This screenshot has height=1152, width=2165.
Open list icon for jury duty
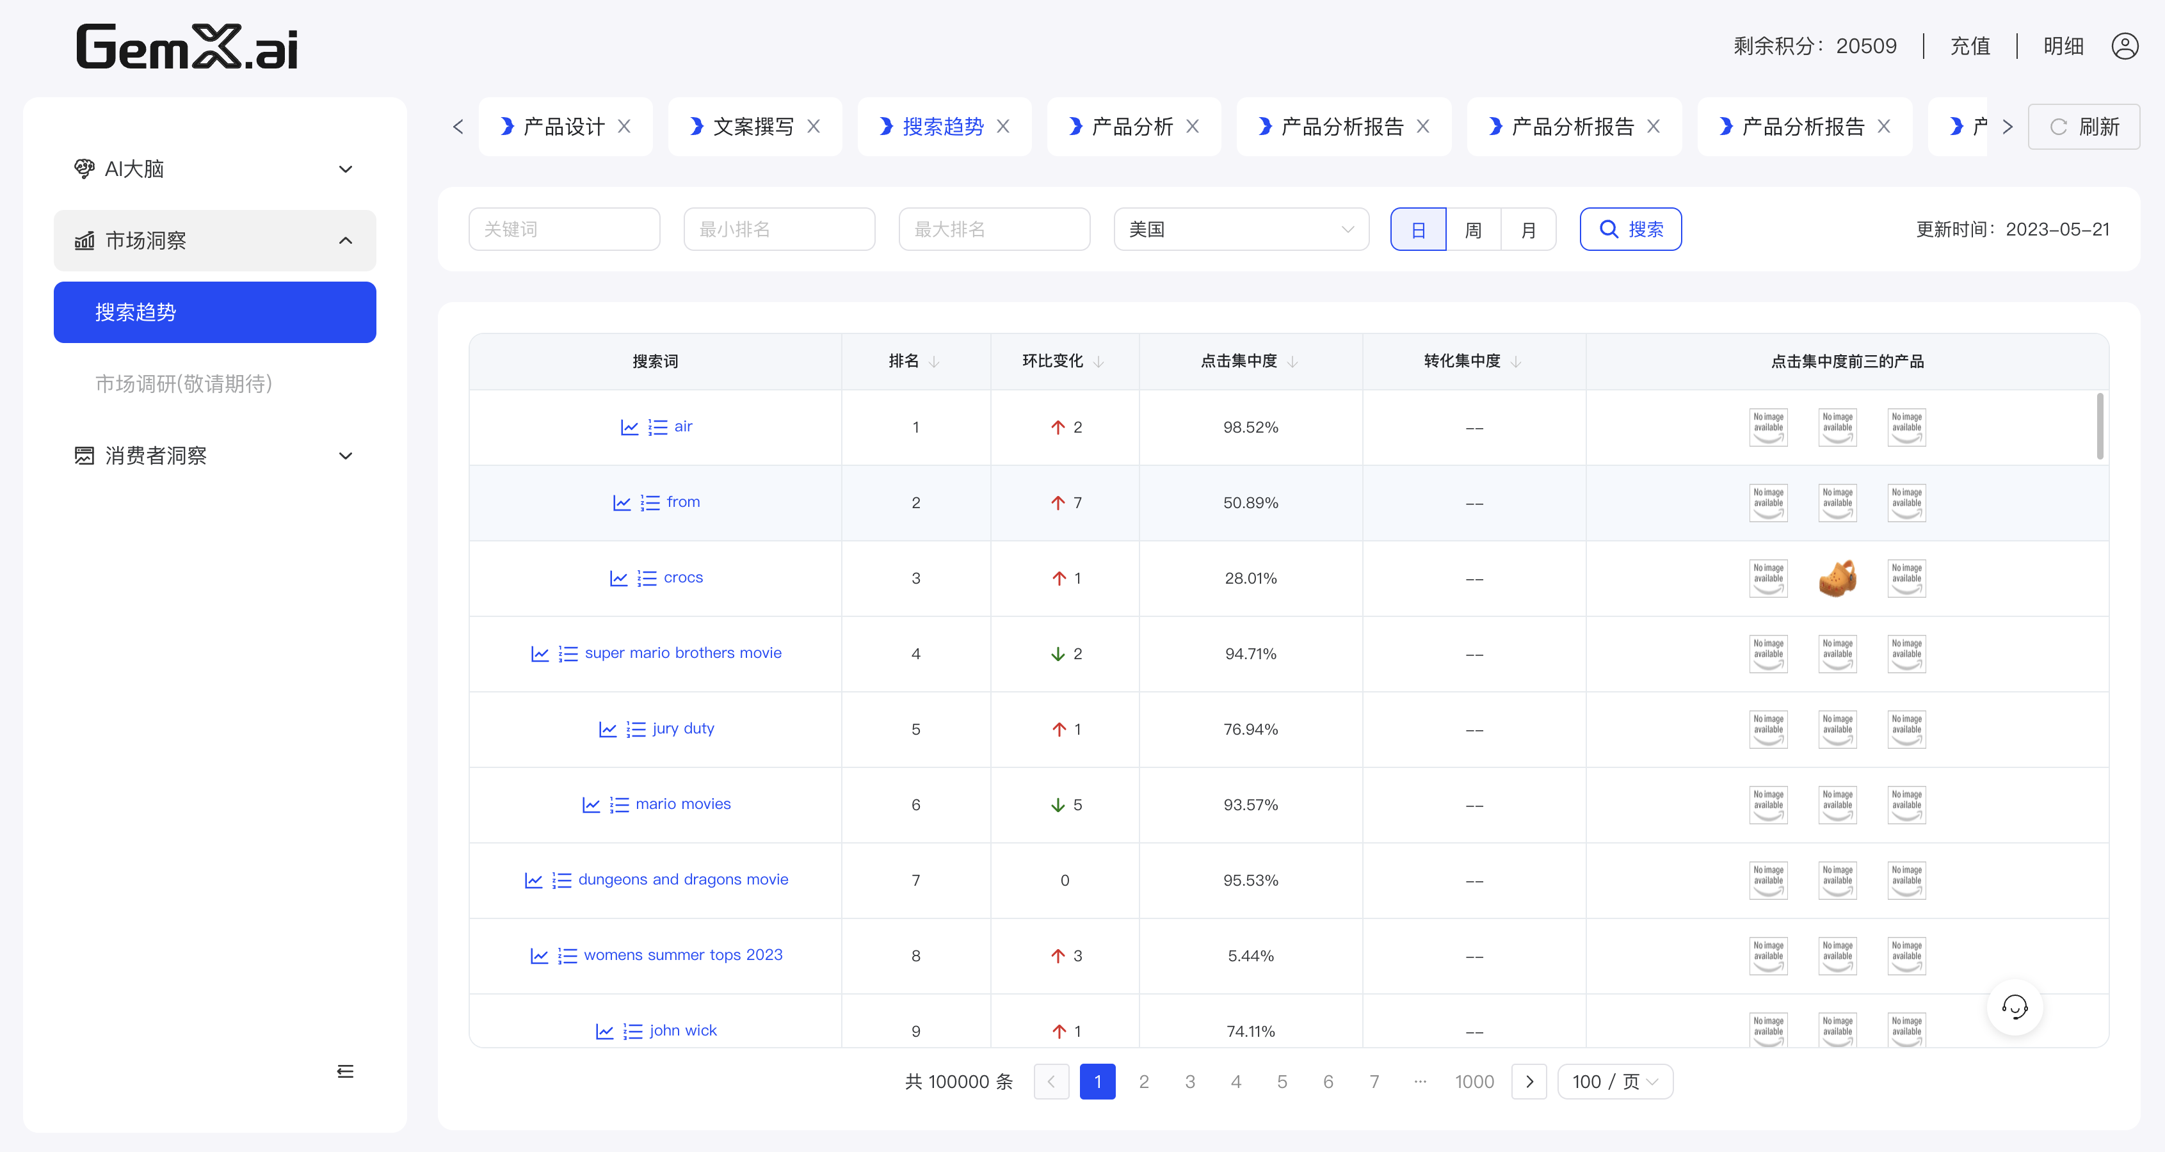pyautogui.click(x=636, y=730)
